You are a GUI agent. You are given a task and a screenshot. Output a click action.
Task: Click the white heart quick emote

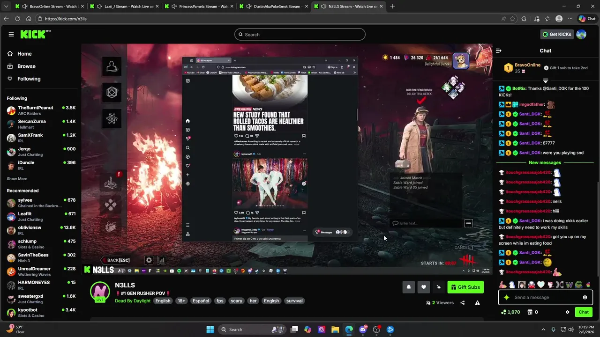click(541, 285)
